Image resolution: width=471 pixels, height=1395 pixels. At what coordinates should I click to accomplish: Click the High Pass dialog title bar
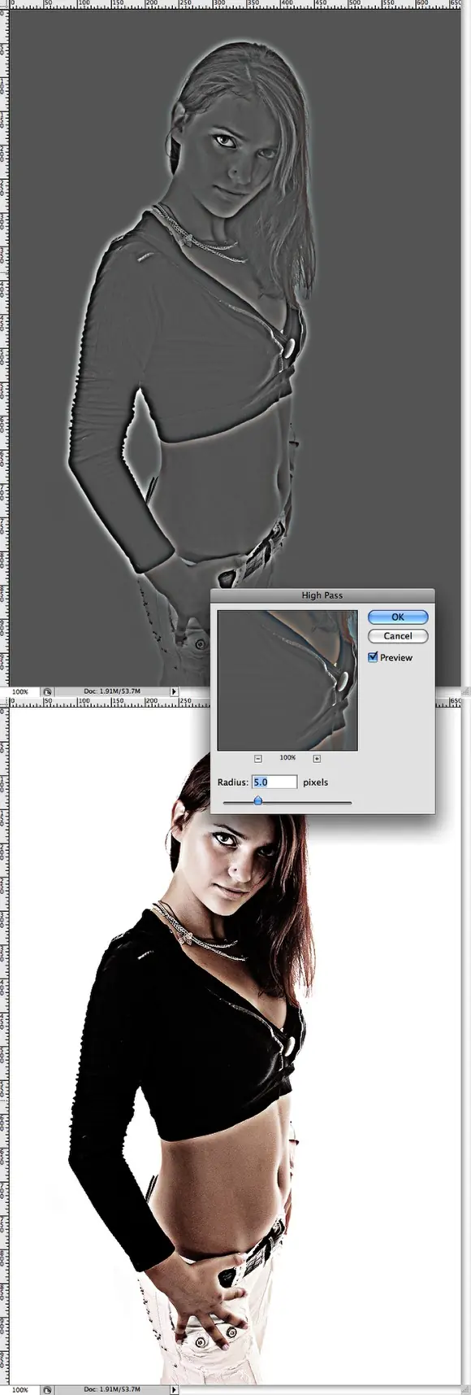pyautogui.click(x=322, y=595)
